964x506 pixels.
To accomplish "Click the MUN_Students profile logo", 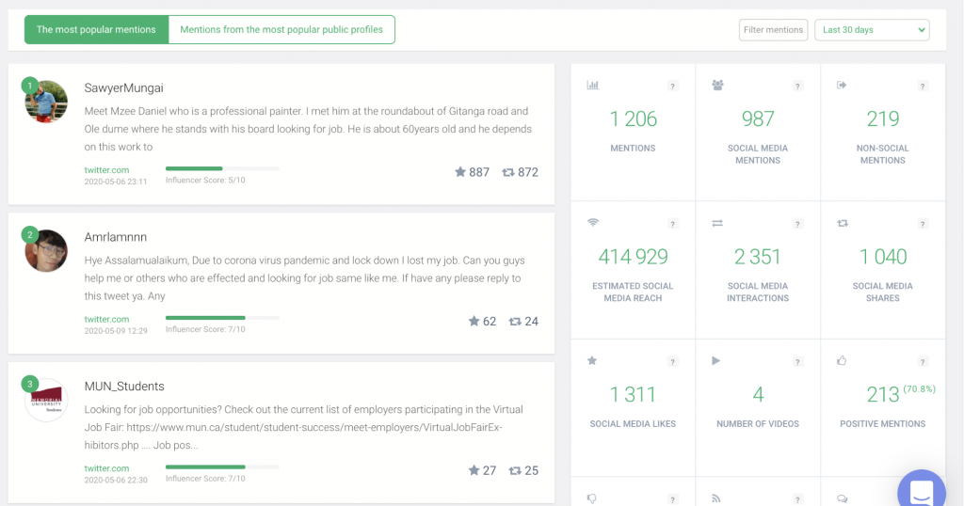I will [x=46, y=400].
